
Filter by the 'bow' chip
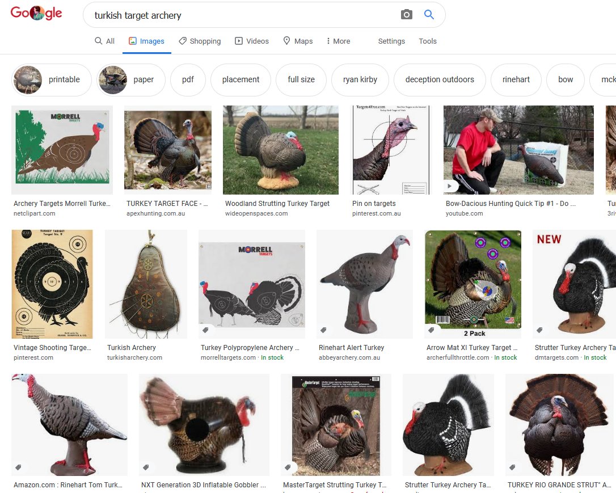pos(566,80)
